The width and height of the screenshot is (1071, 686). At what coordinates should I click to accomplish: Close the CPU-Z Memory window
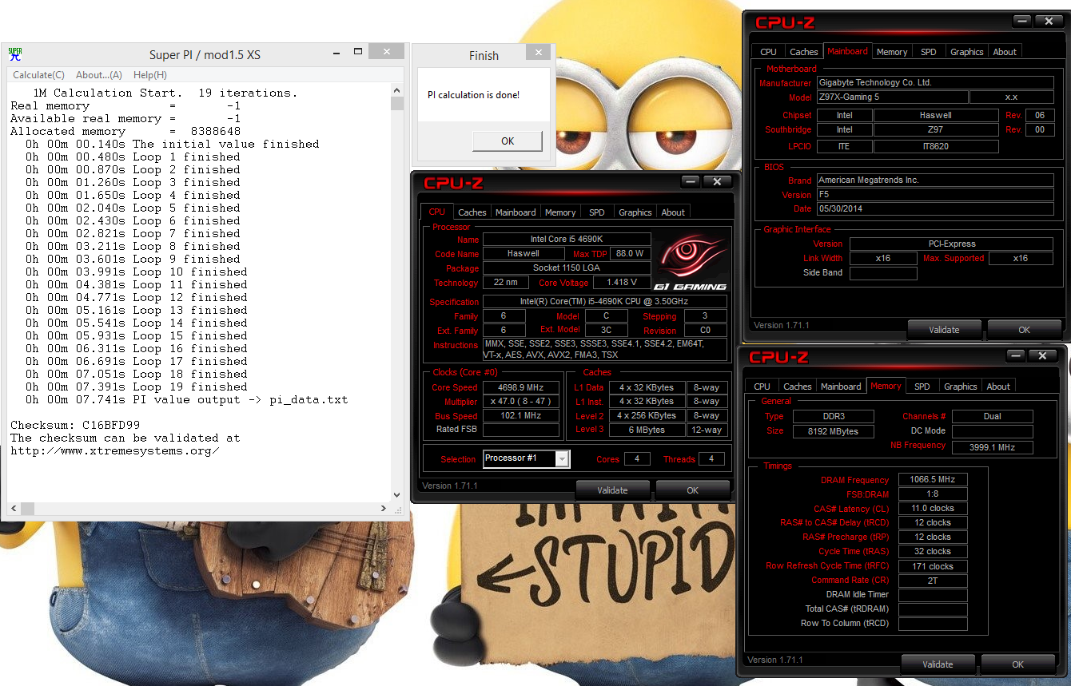(x=1042, y=356)
